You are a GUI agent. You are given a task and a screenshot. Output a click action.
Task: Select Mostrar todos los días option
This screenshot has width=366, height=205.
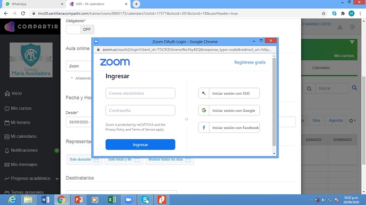point(169,159)
